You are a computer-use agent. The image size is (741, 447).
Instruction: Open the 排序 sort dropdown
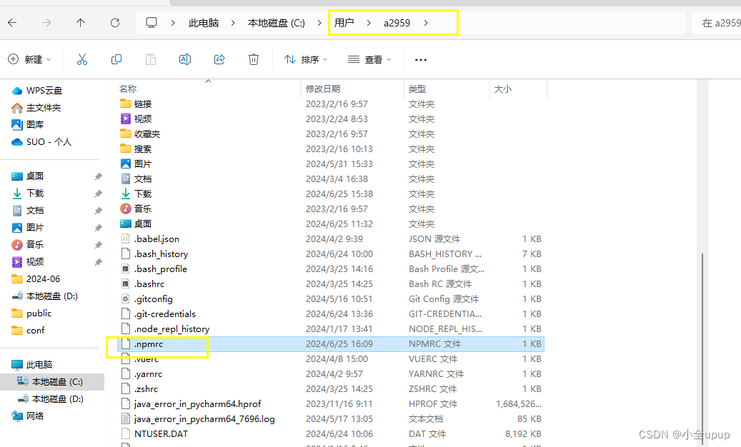(x=306, y=59)
